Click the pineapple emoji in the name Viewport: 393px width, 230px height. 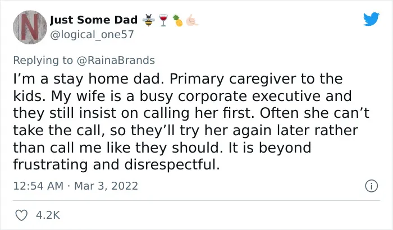[178, 20]
